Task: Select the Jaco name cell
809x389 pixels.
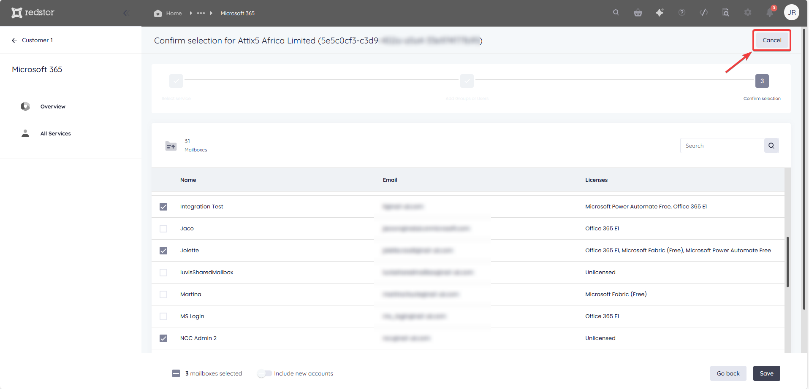Action: pos(187,228)
